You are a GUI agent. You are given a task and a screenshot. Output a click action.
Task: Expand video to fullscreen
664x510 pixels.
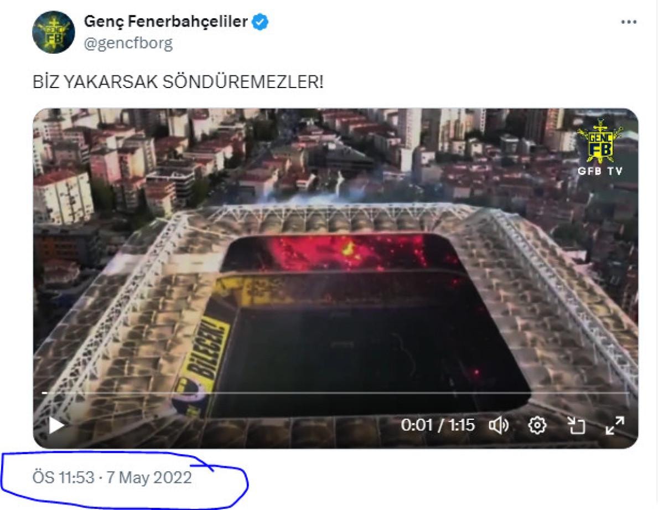coord(615,425)
